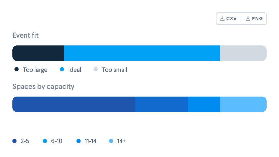Export chart as PNG image
The image size is (279, 157).
click(x=254, y=19)
